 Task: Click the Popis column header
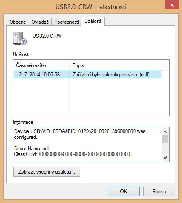pos(115,65)
